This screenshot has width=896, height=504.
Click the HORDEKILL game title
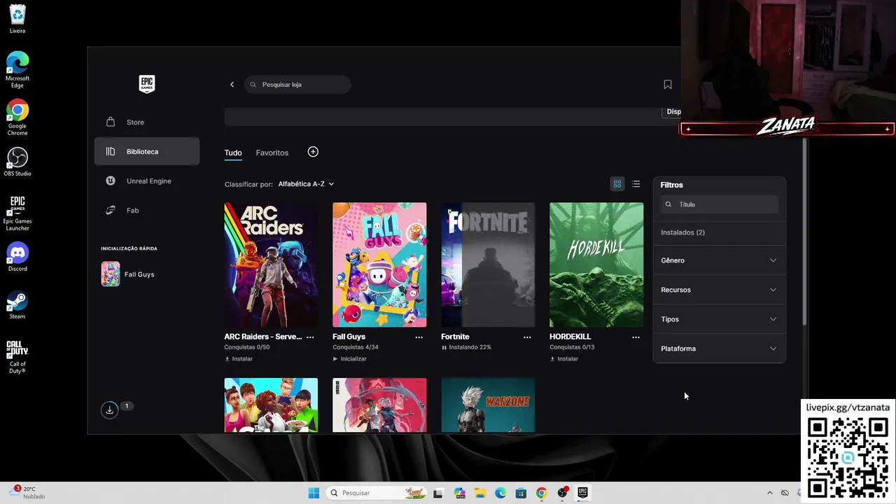[570, 337]
